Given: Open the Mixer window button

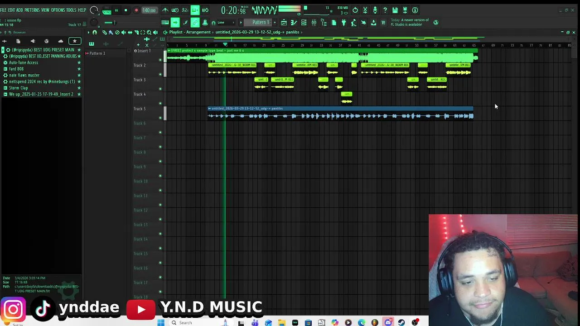Looking at the screenshot, I should tap(314, 22).
